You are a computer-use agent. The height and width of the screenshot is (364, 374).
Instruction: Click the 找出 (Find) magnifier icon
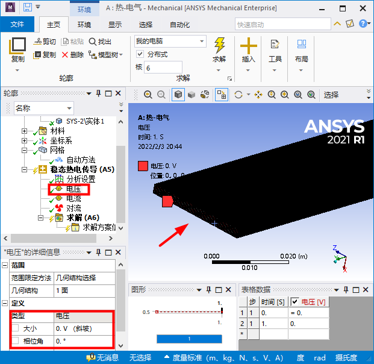tap(92, 42)
